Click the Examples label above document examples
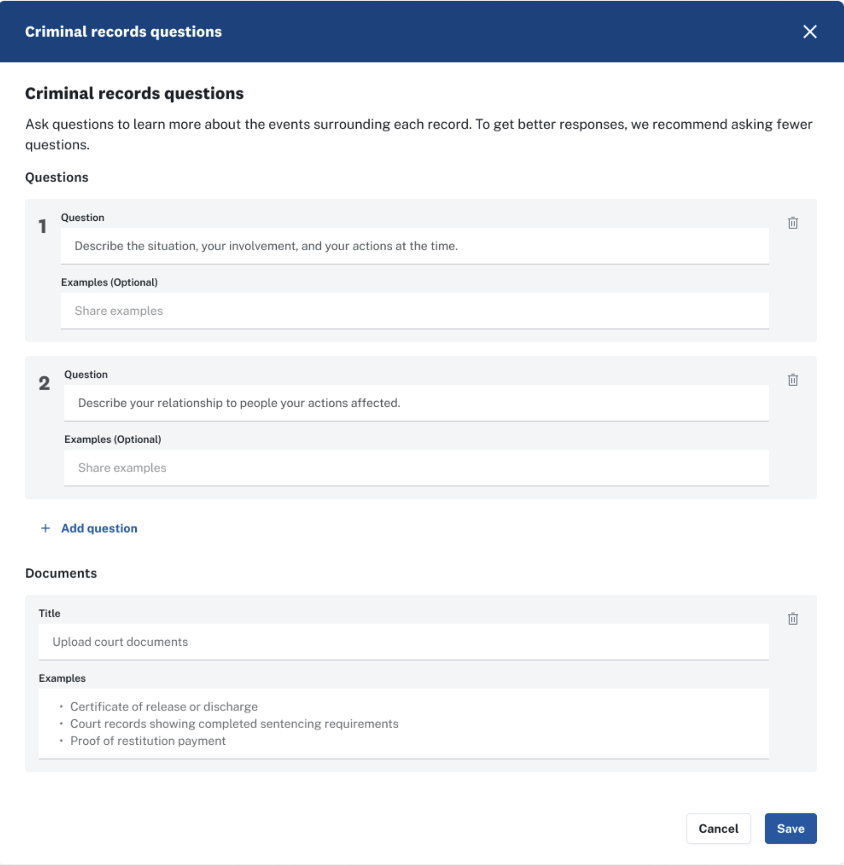This screenshot has width=844, height=865. [62, 678]
